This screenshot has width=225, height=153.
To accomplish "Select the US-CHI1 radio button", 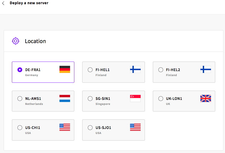I will pos(20,128).
